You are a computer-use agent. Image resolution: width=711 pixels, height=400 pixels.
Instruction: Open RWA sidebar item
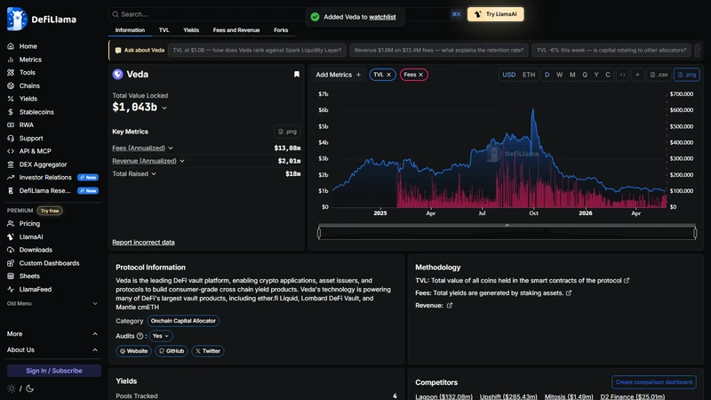27,124
